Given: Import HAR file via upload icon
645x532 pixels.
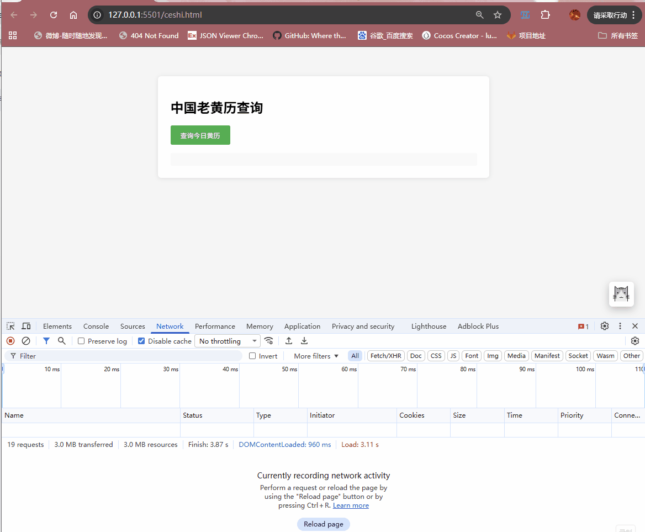Looking at the screenshot, I should coord(288,341).
